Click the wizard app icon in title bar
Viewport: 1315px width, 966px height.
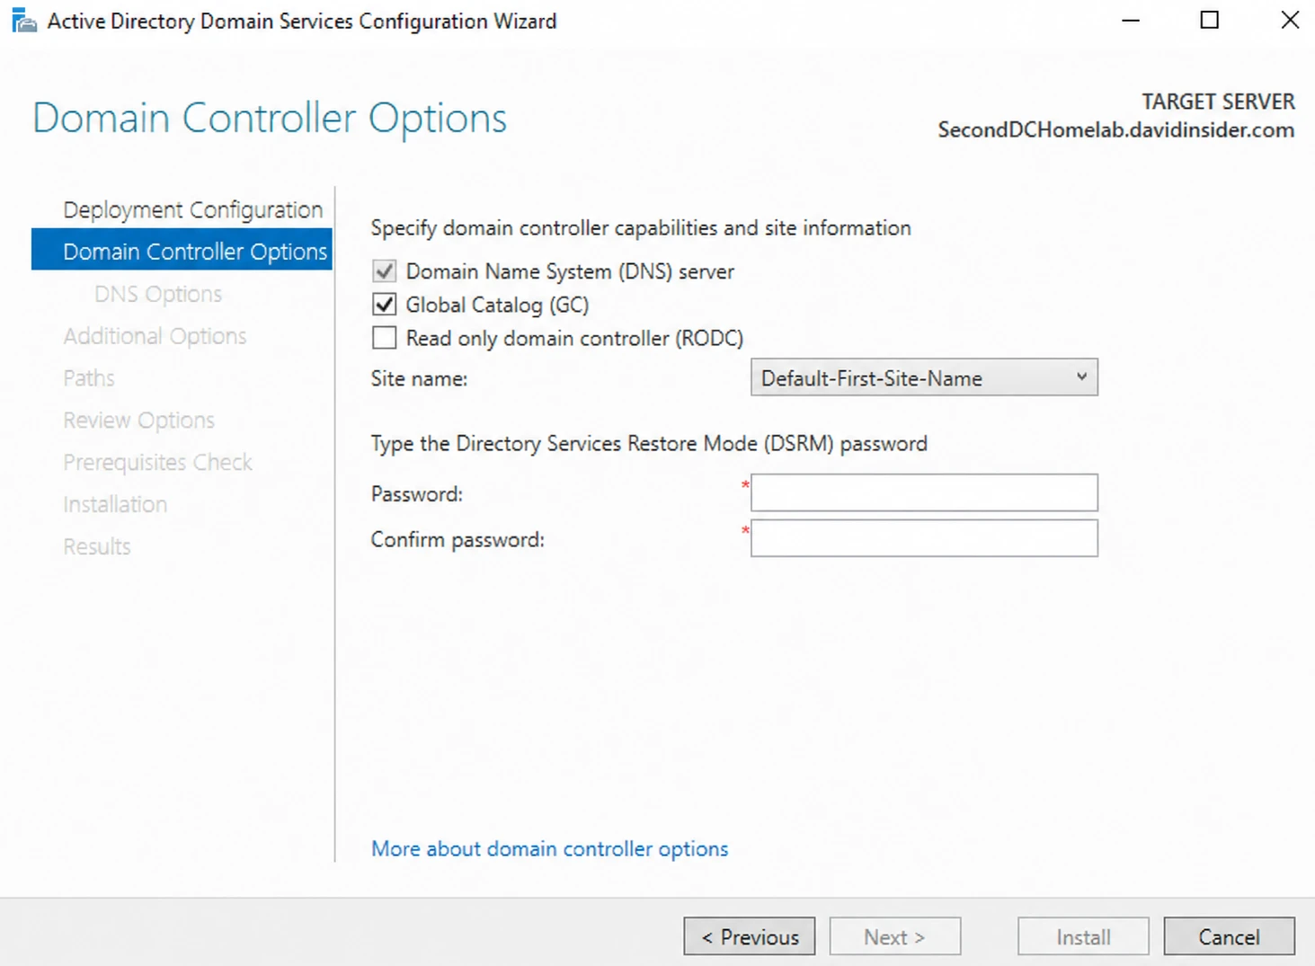click(24, 21)
